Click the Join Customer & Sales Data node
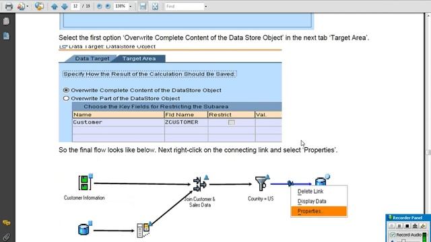This screenshot has width=431, height=242. 201,184
